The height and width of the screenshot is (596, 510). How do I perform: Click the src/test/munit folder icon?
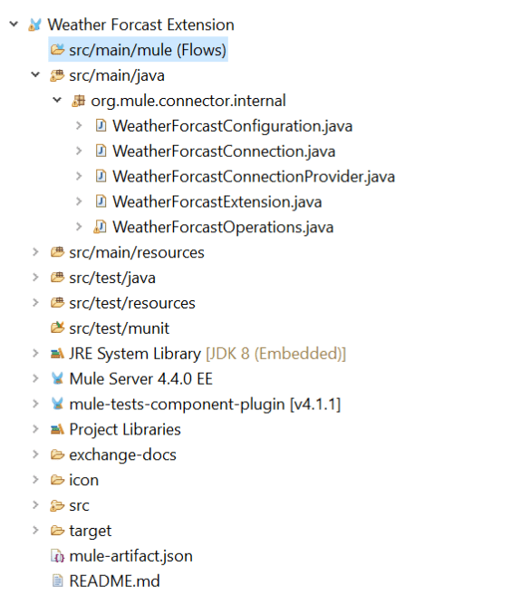coord(57,327)
